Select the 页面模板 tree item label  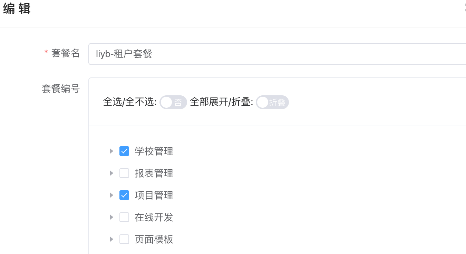tap(154, 239)
